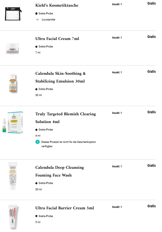This screenshot has width=162, height=232.
Task: Open Truly Targeted Blemish Clearing Solution title
Action: point(65,118)
